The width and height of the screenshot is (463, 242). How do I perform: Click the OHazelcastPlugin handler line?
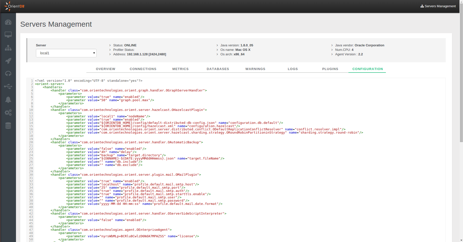pos(129,110)
